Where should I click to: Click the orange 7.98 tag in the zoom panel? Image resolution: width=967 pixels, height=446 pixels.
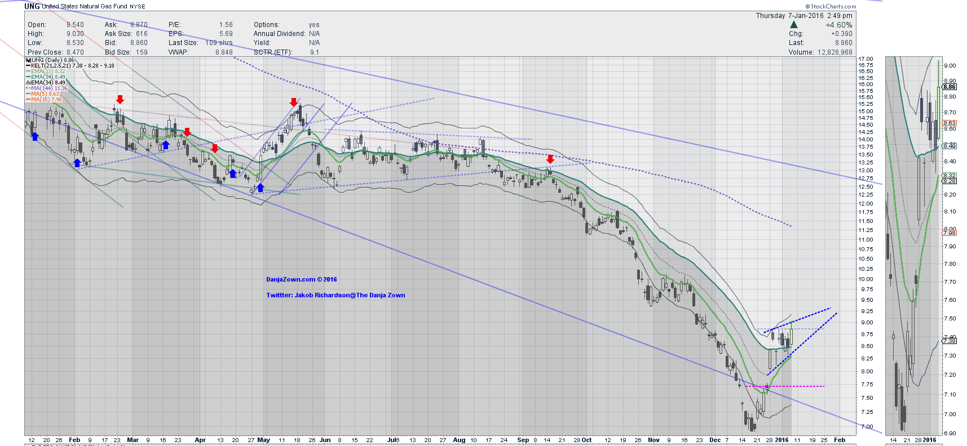click(950, 233)
